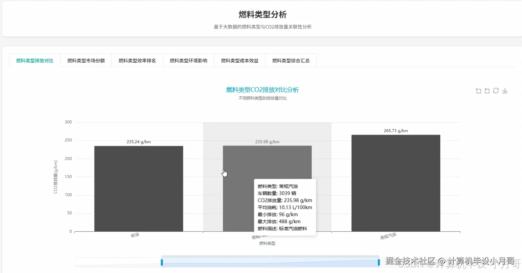Viewport: 522px width, 273px height.
Task: Click the tooltip showing 常规汽油 details
Action: click(x=284, y=207)
